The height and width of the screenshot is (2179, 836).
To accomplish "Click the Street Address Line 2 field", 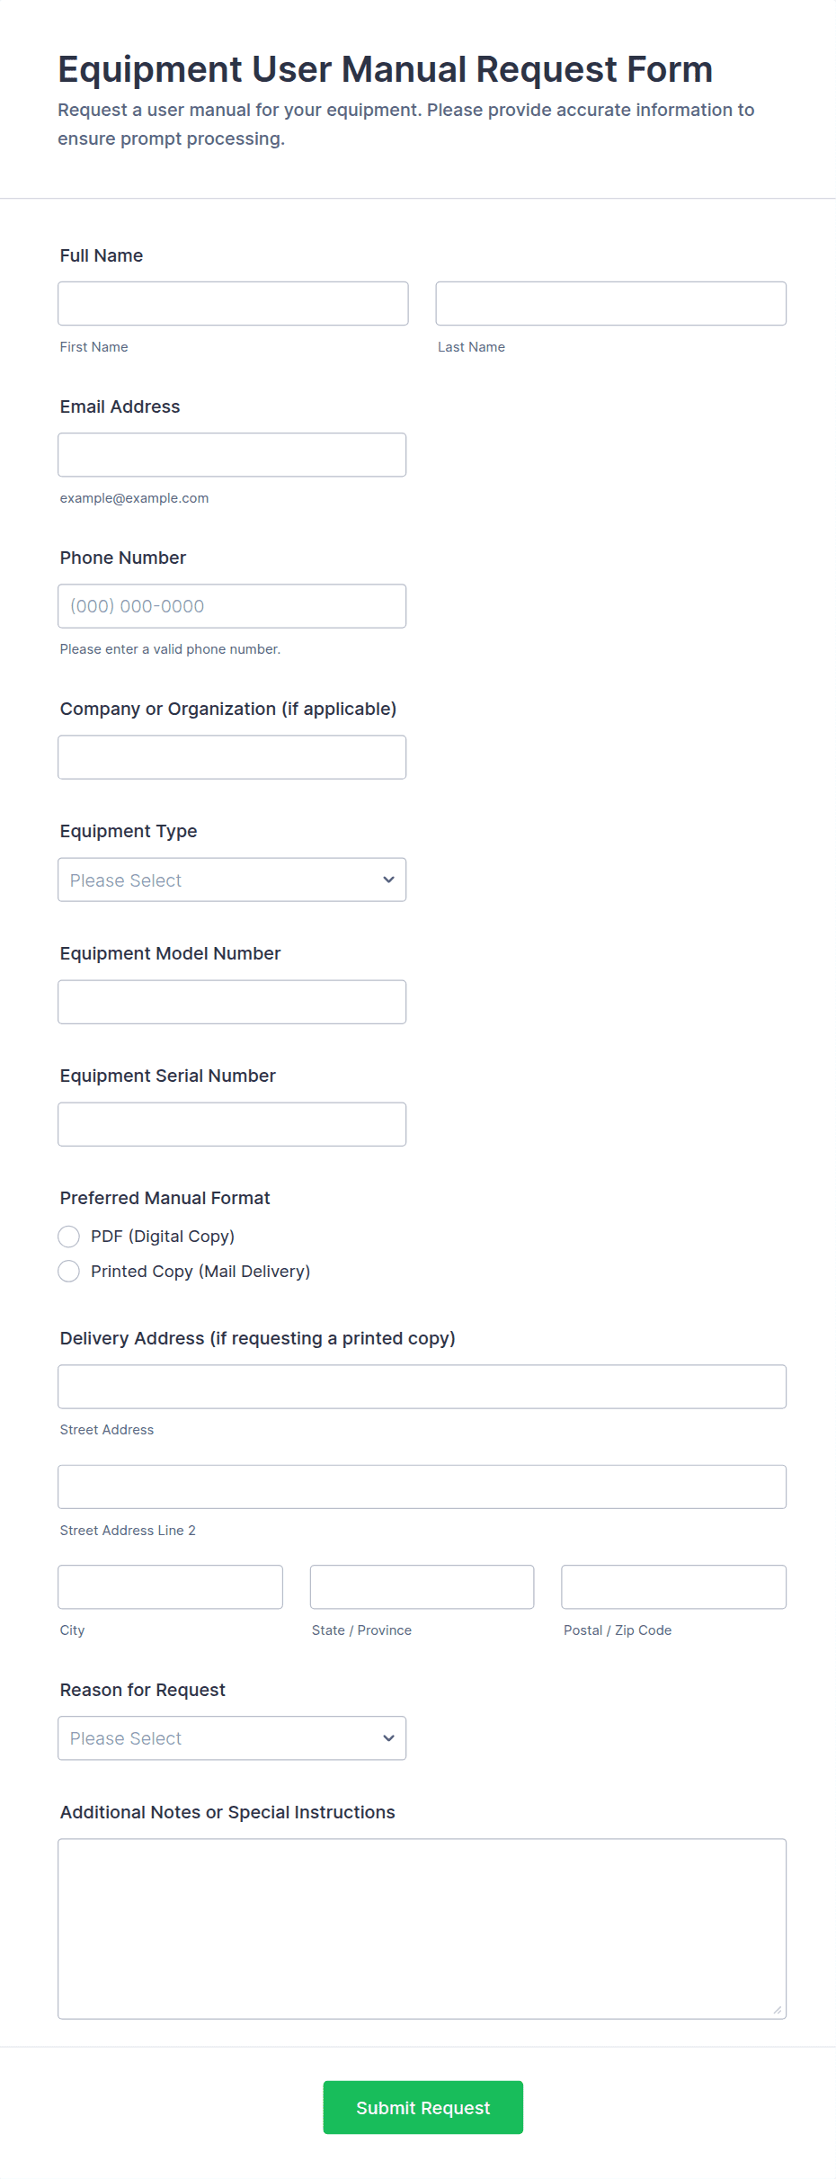I will 422,1487.
